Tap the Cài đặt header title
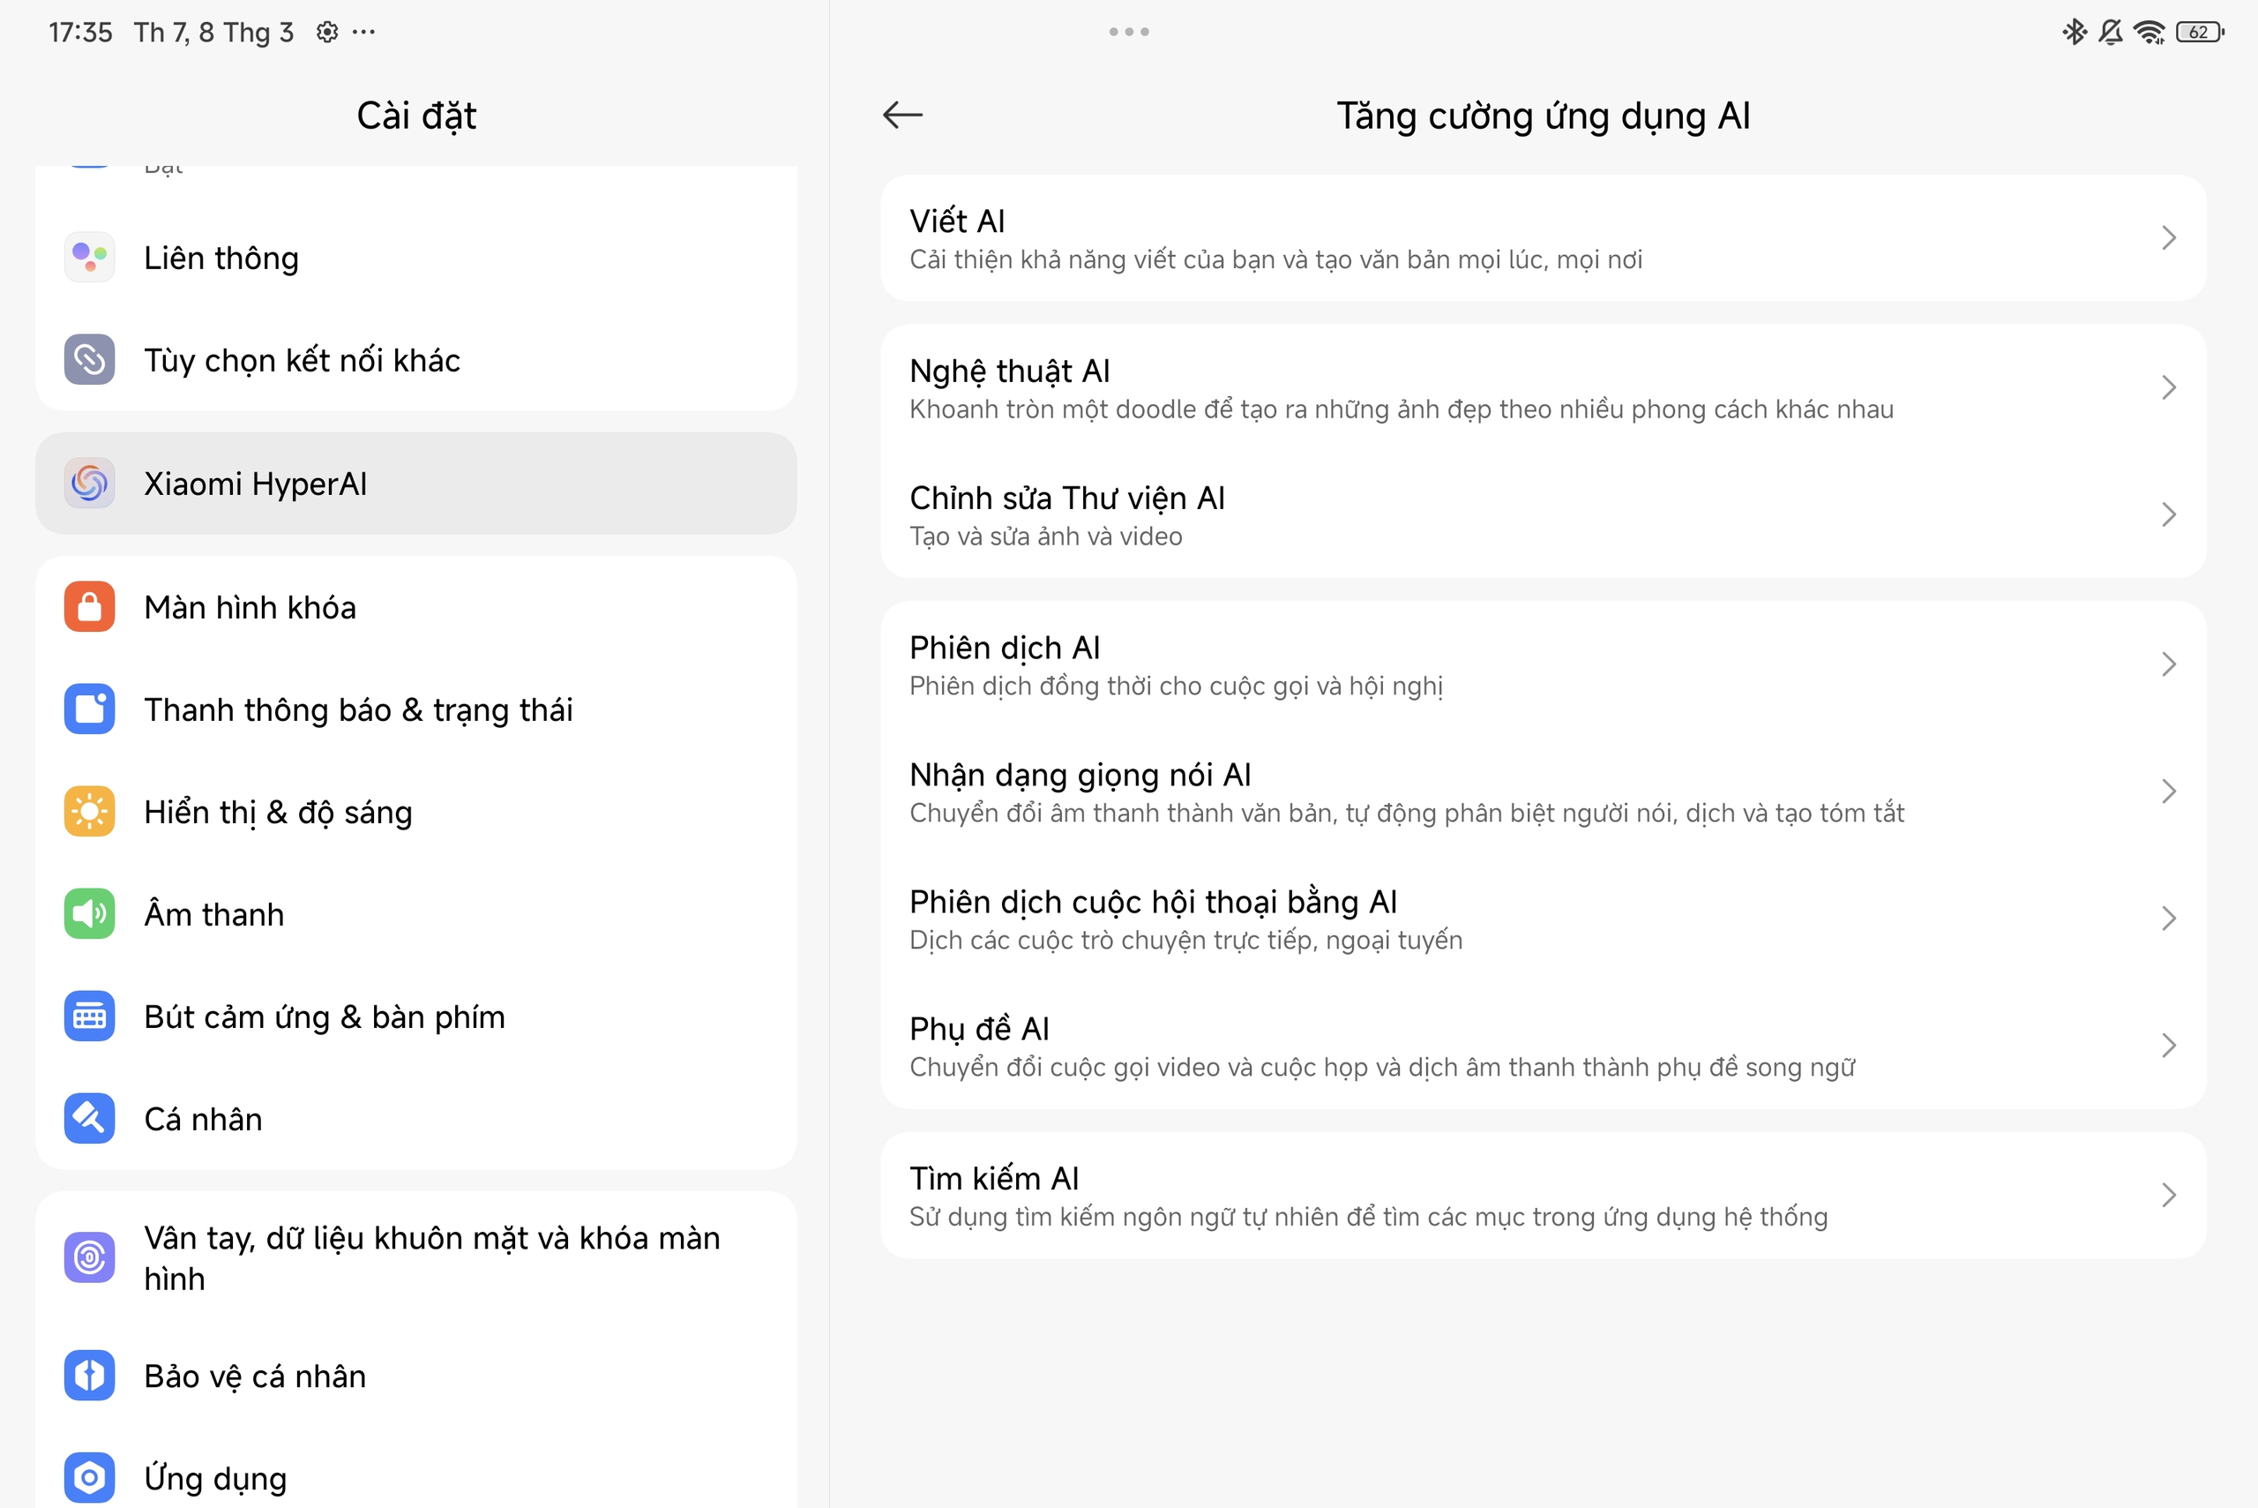 coord(416,116)
